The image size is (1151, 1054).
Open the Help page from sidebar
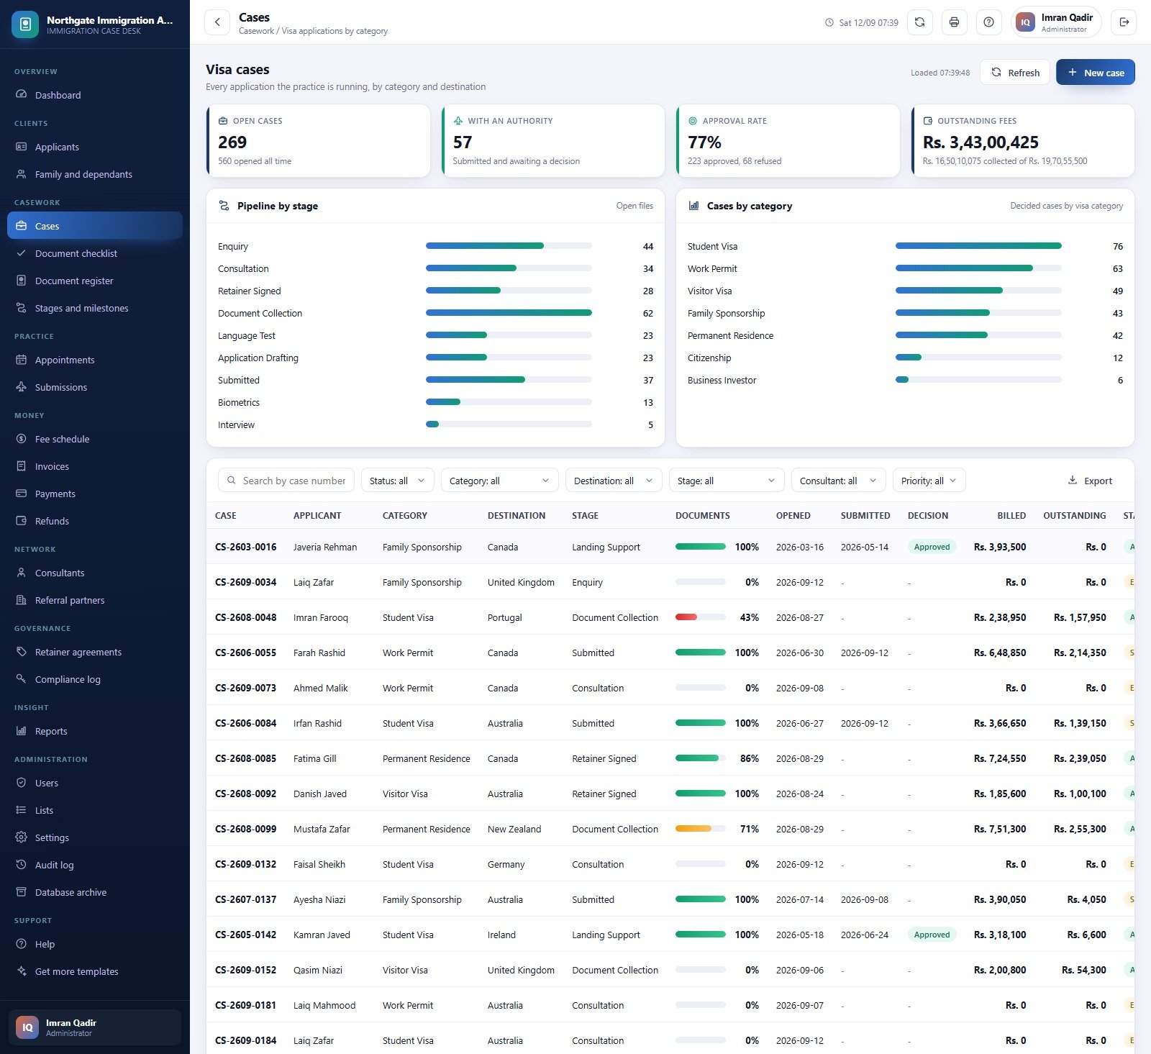pyautogui.click(x=95, y=944)
